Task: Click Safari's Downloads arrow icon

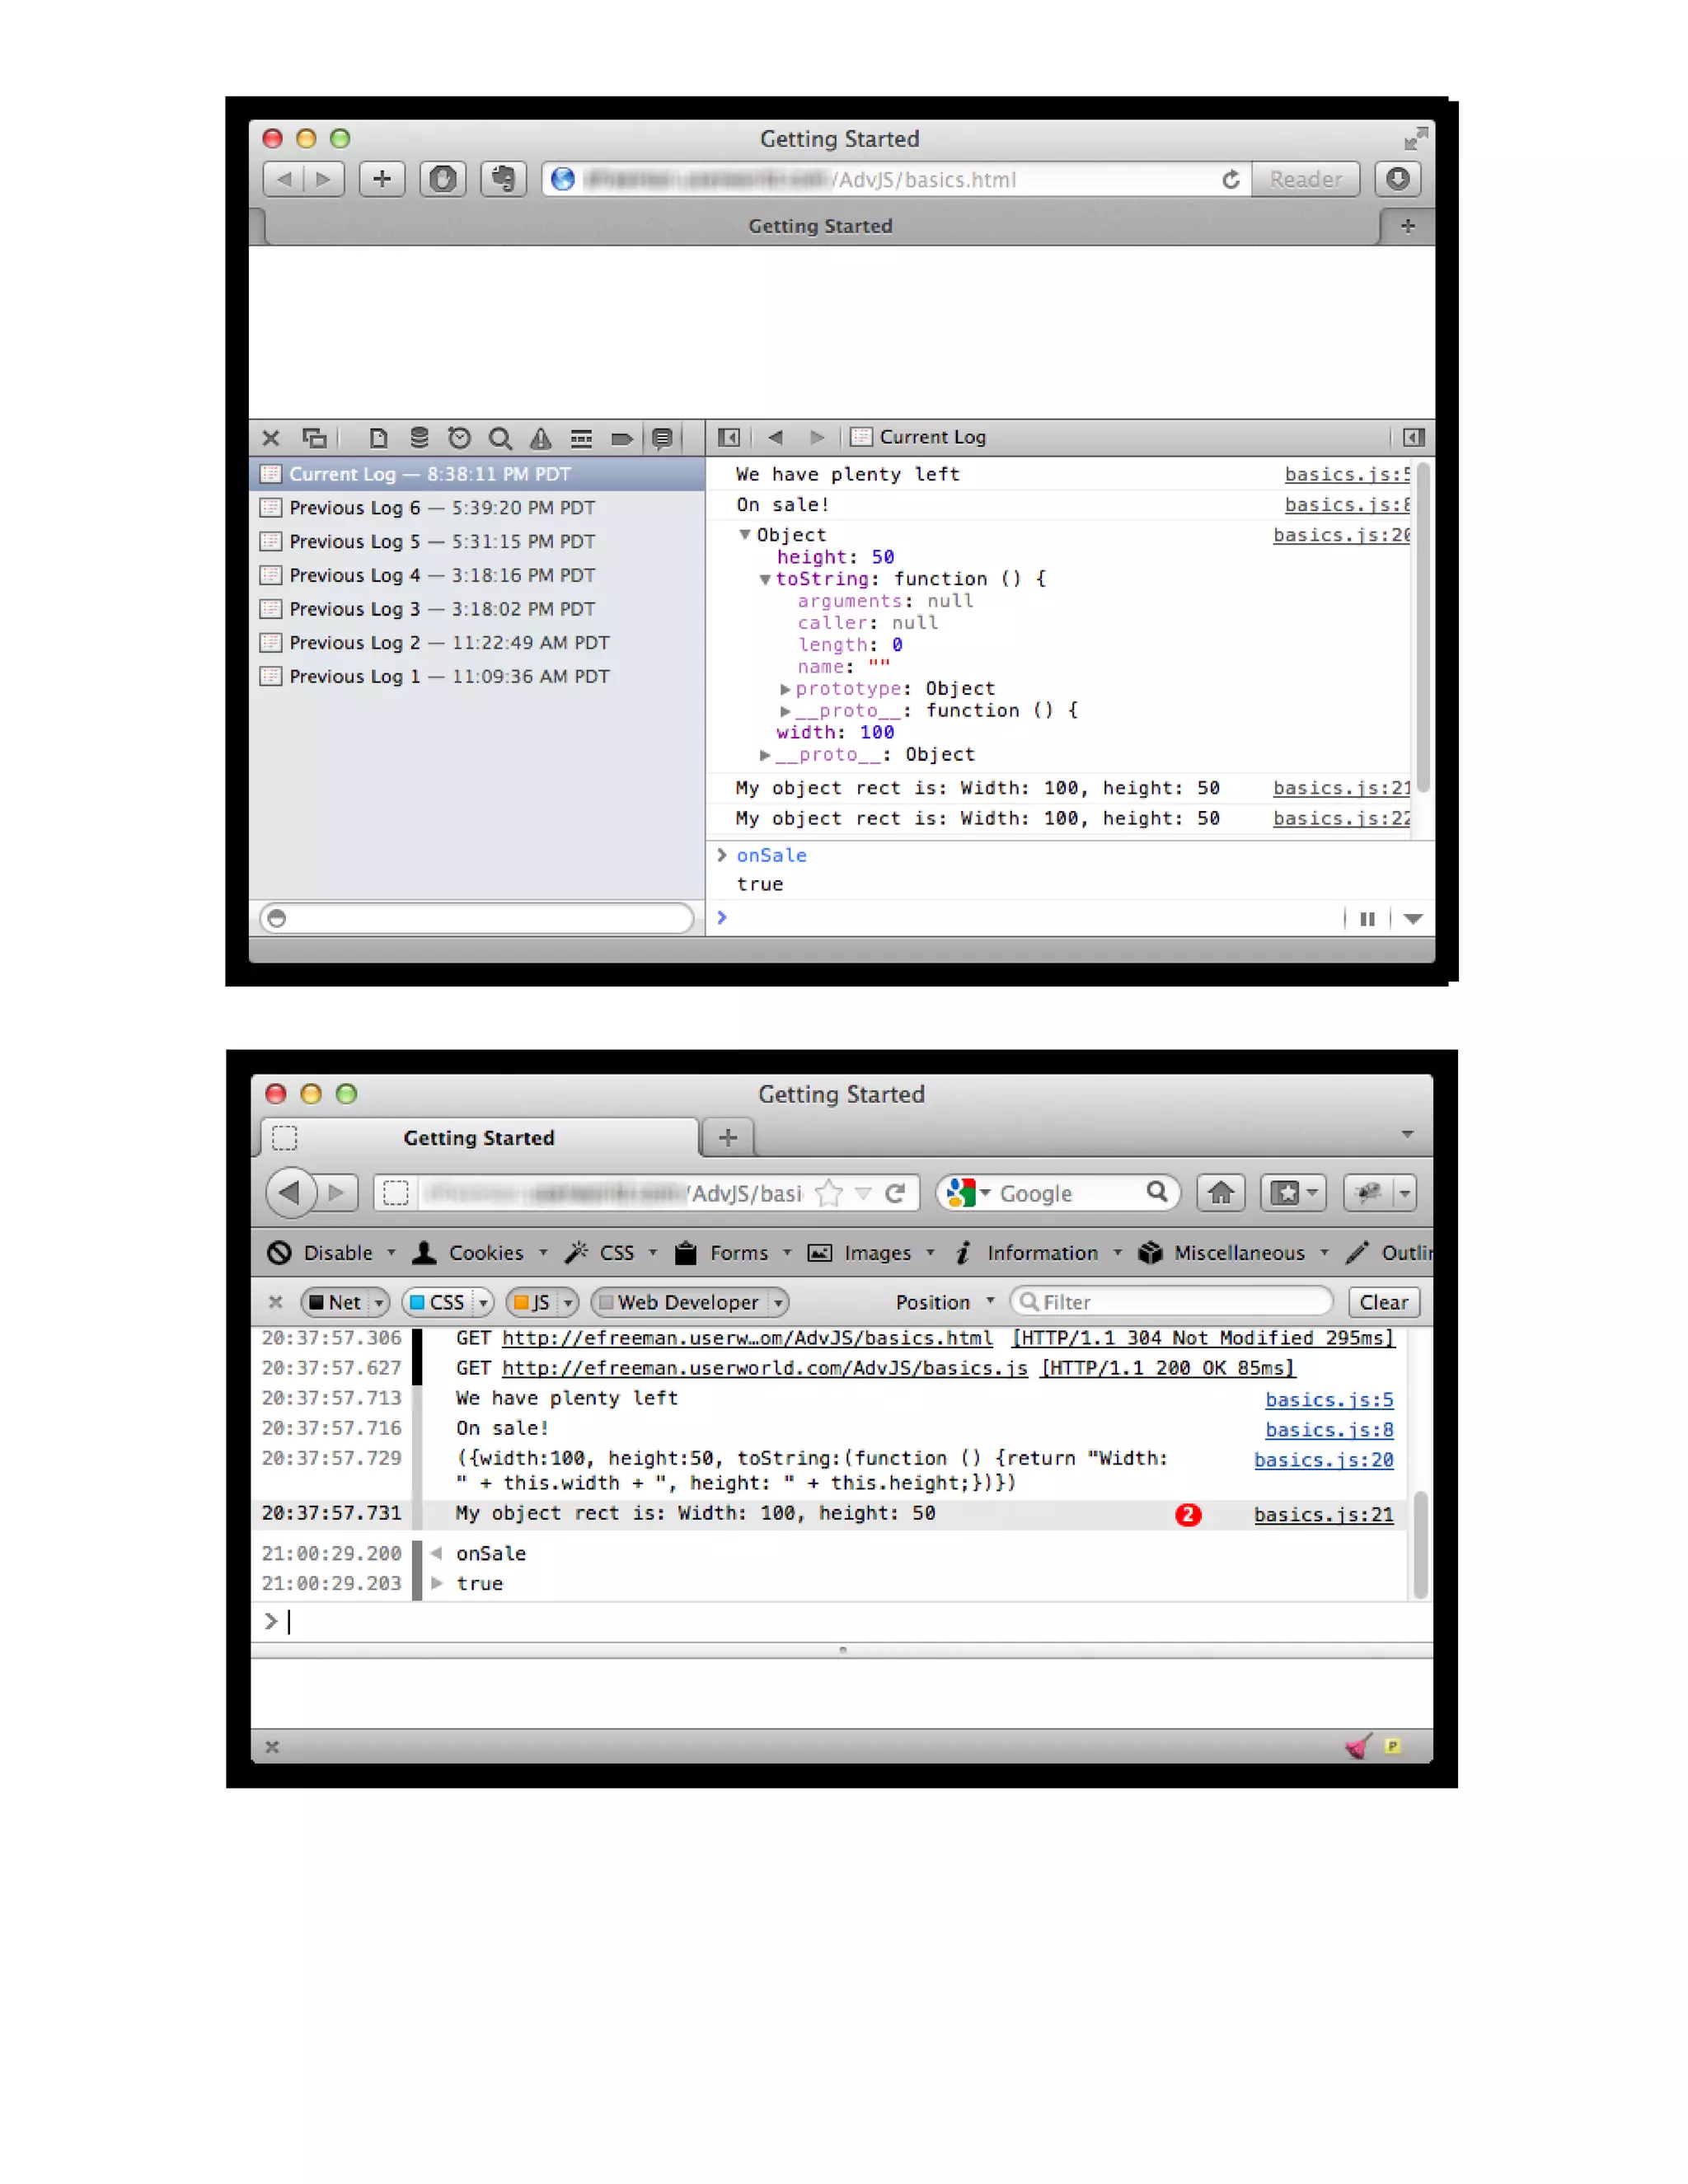Action: tap(1398, 179)
